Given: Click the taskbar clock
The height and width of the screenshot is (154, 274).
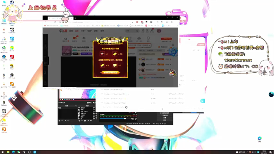Looking at the screenshot, I should 265,152.
